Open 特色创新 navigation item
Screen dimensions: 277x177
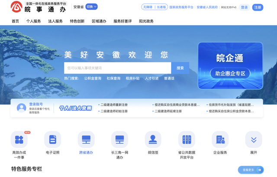[x=77, y=21]
